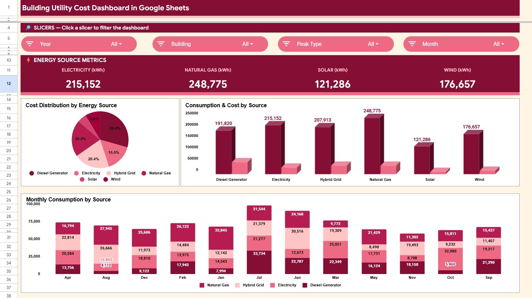Click the lightning bolt icon beside ENERGY SOURCE METRICS
The width and height of the screenshot is (532, 298).
pyautogui.click(x=28, y=60)
